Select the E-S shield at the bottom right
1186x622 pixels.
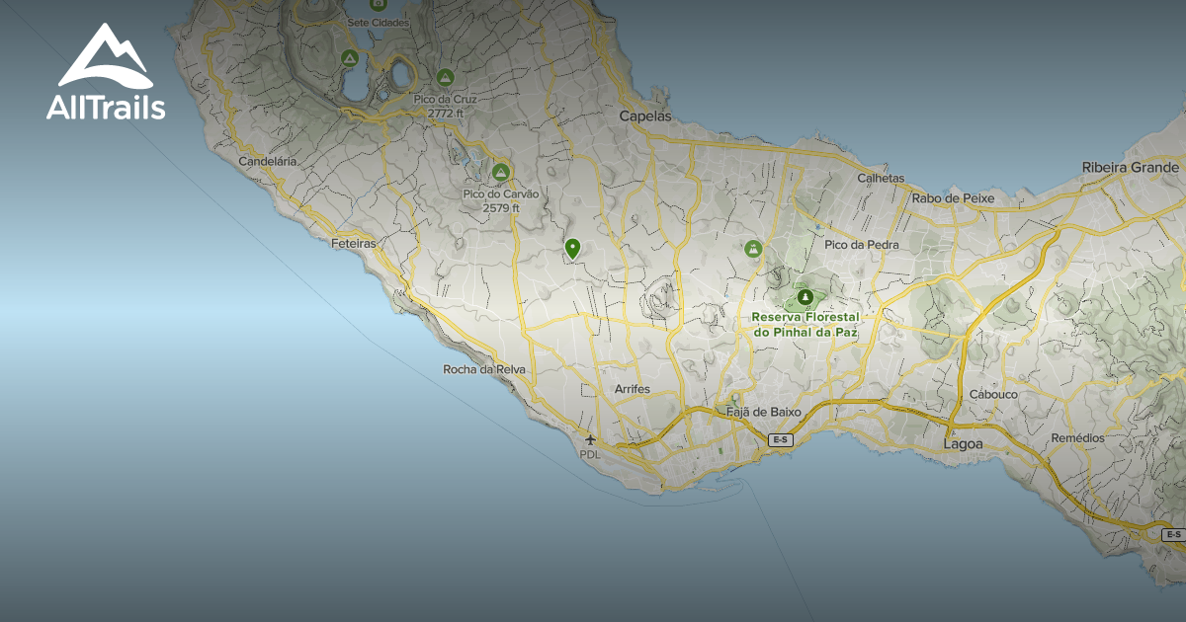pos(1174,534)
